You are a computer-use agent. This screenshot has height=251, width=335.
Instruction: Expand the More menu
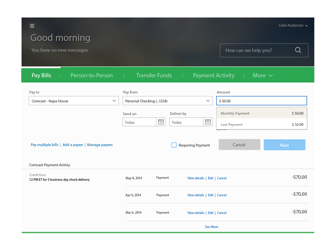click(x=263, y=75)
